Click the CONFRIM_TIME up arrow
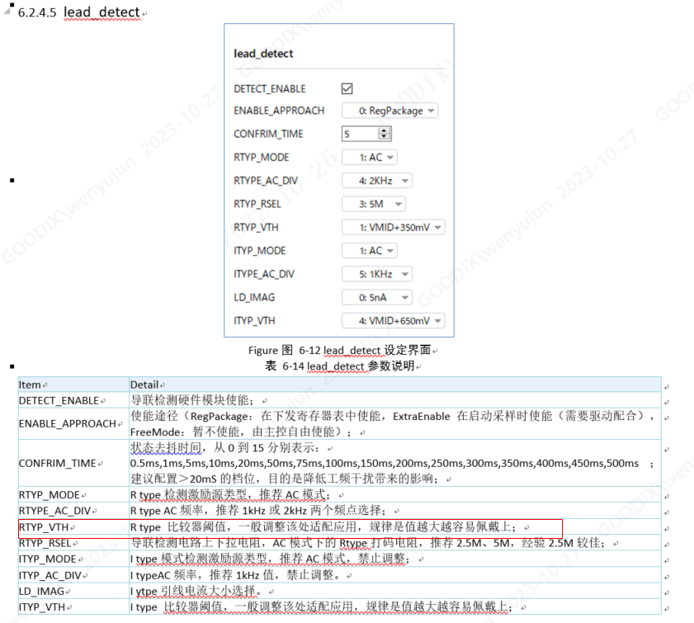694x623 pixels. click(x=385, y=130)
